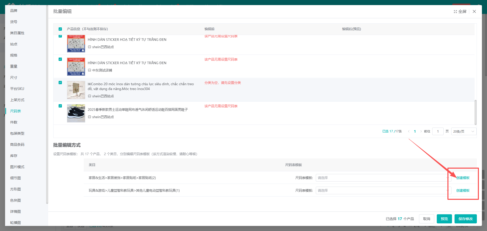Click the 已选 17 /17条 selection count
The width and height of the screenshot is (487, 231).
tap(392, 131)
